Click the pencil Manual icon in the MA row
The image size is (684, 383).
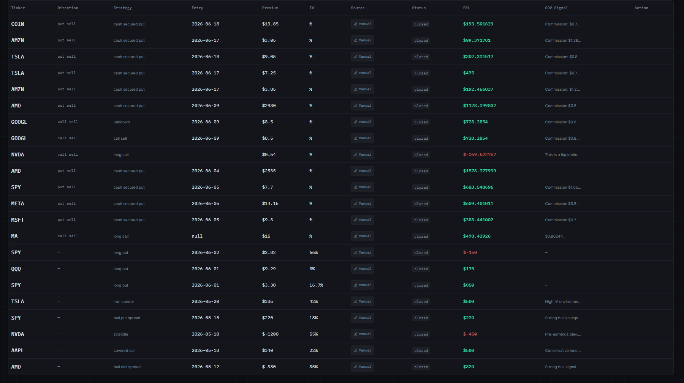click(356, 236)
